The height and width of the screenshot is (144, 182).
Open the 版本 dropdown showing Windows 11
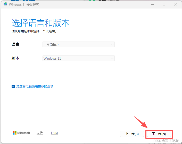click(79, 58)
